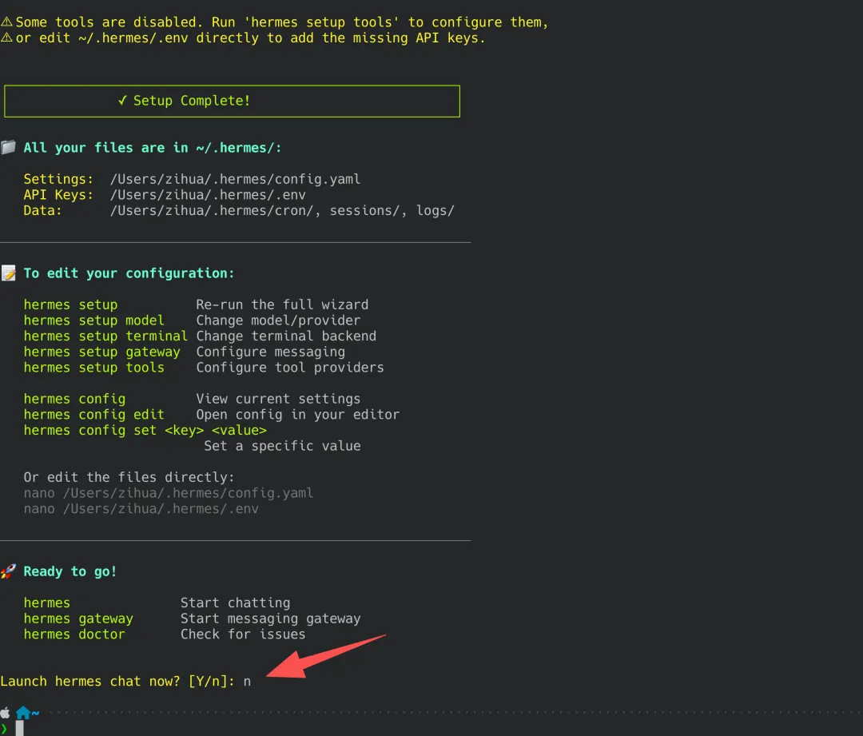Click the 'hermes gateway' command
Image resolution: width=863 pixels, height=736 pixels.
(78, 619)
